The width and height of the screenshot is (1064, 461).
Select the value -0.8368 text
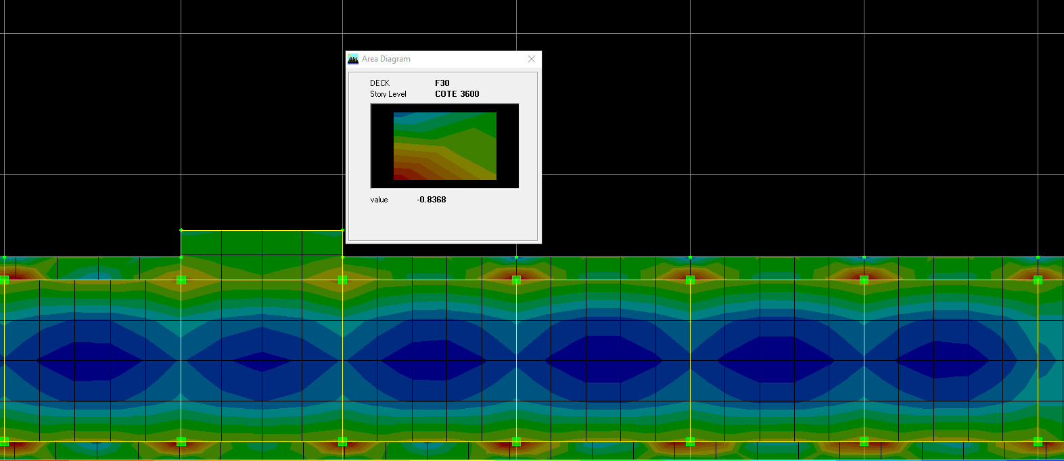pos(432,200)
